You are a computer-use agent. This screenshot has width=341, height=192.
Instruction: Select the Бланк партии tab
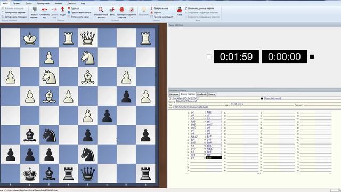(x=188, y=94)
